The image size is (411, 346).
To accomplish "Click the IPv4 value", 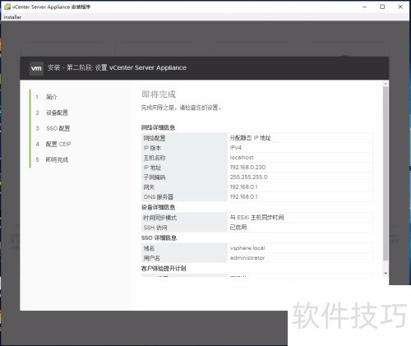I will pos(236,148).
